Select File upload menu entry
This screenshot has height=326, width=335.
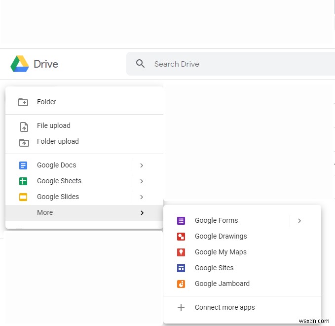(x=84, y=125)
